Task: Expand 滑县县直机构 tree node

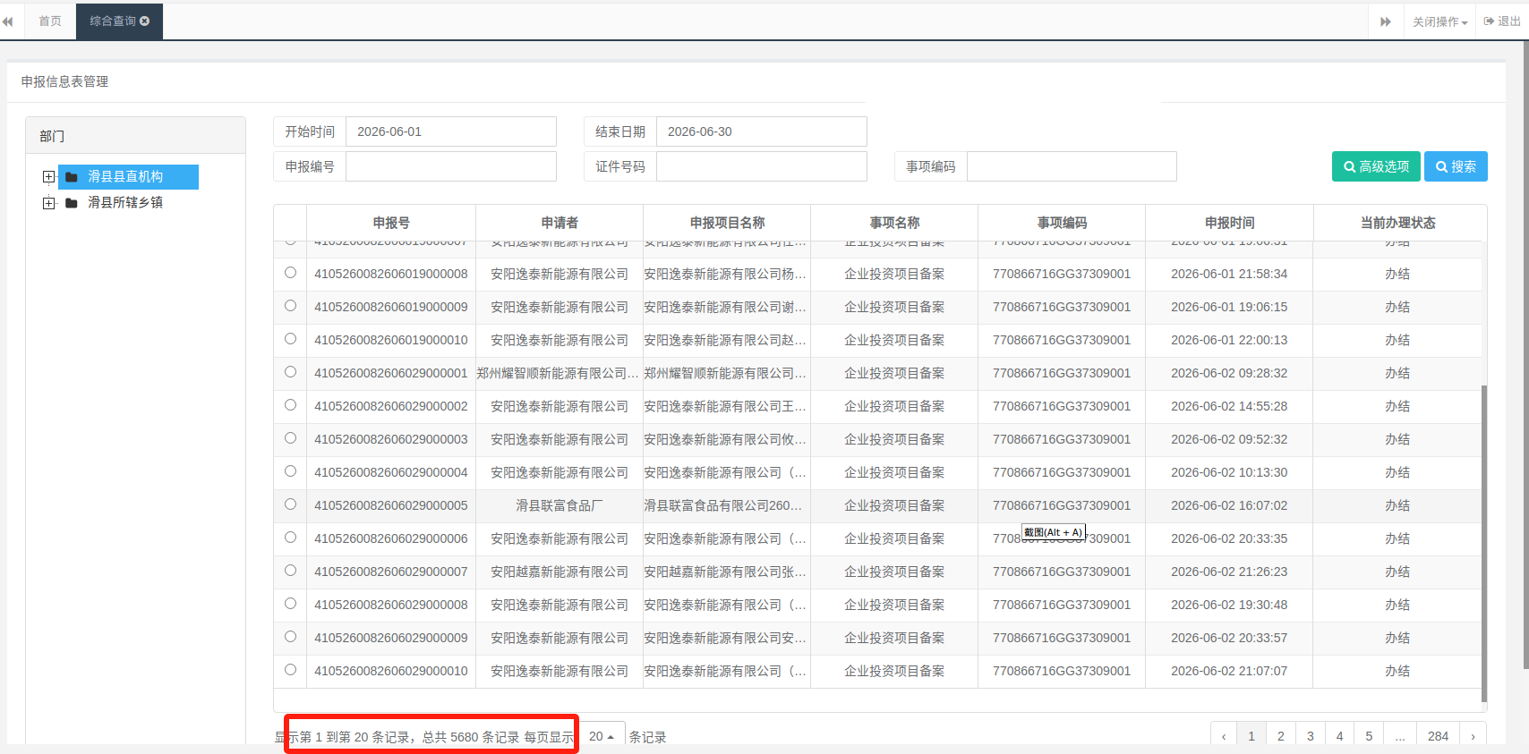Action: (x=49, y=177)
